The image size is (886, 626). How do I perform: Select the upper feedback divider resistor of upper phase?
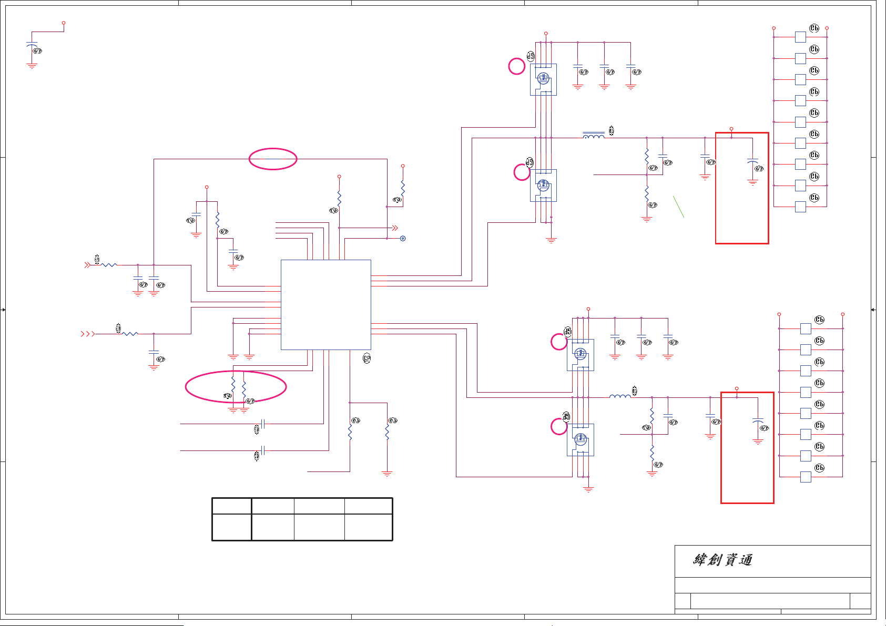tap(647, 156)
